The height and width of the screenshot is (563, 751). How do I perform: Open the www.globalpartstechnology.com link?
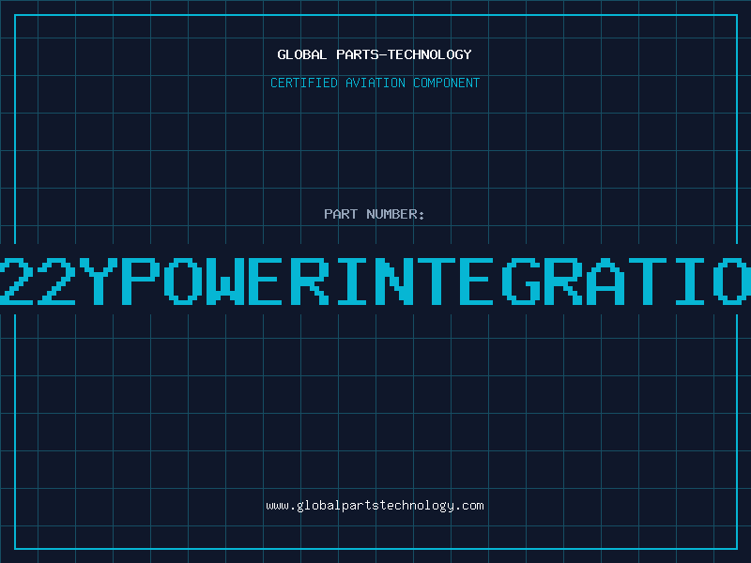point(375,506)
